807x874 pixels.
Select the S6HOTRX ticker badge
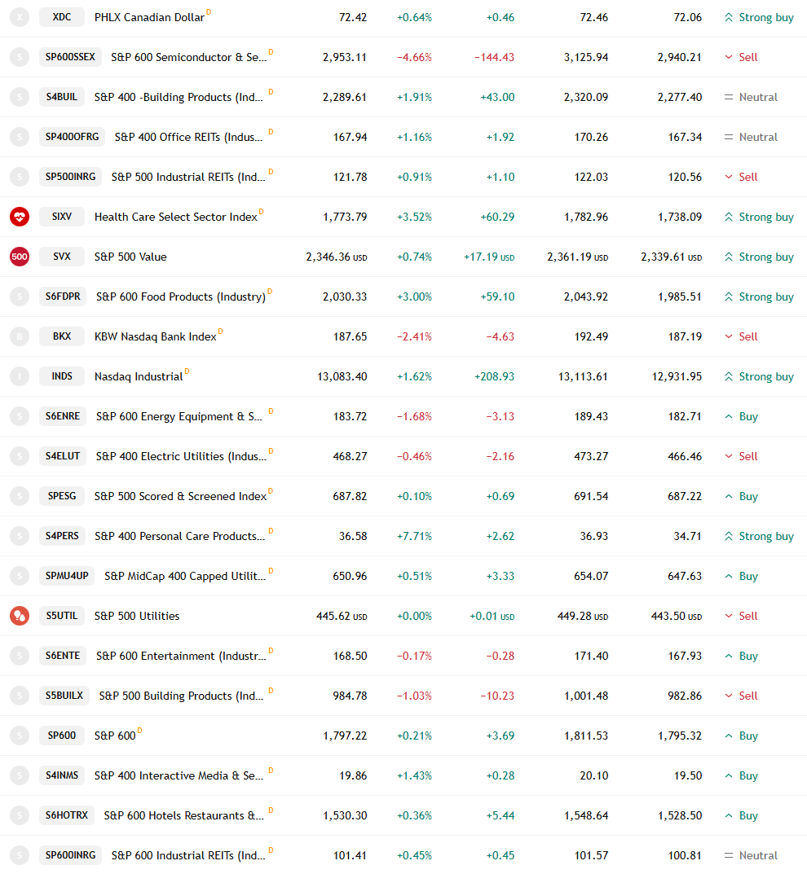point(67,815)
